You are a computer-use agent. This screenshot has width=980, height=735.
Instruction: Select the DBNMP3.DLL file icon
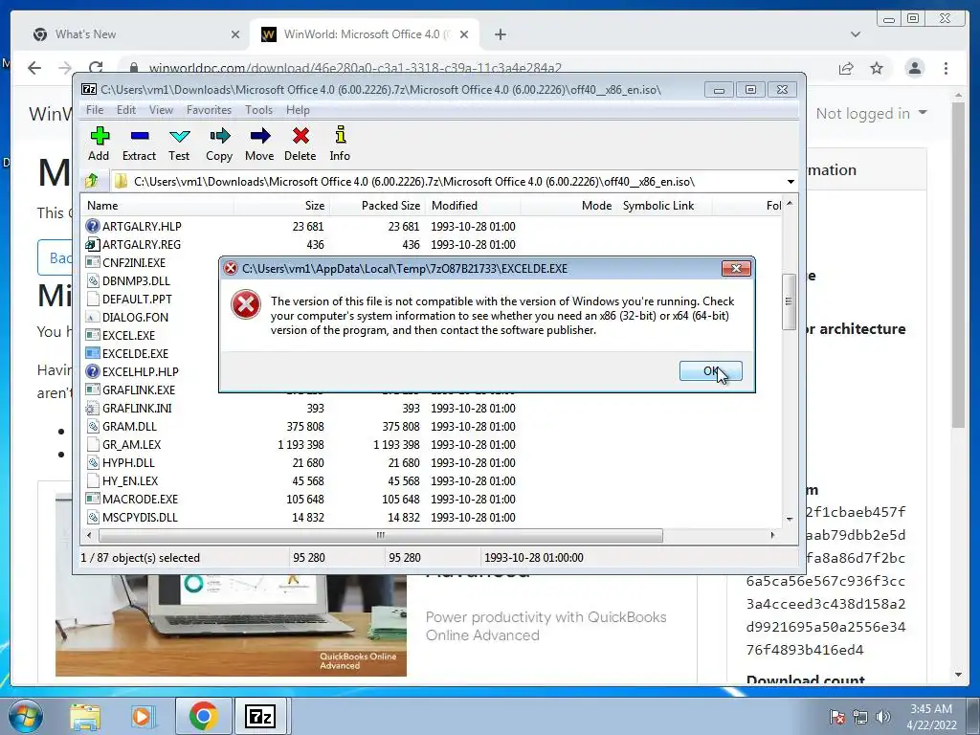coord(93,280)
